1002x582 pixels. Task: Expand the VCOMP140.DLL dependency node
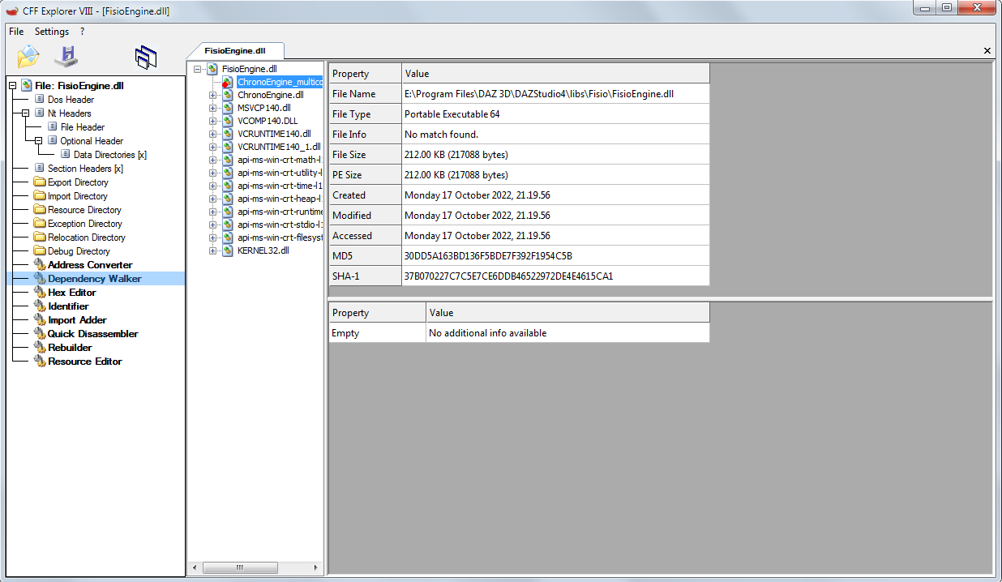coord(213,121)
